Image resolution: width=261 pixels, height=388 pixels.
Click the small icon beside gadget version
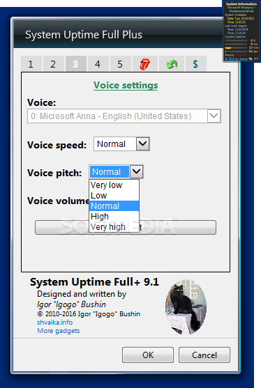251,59
